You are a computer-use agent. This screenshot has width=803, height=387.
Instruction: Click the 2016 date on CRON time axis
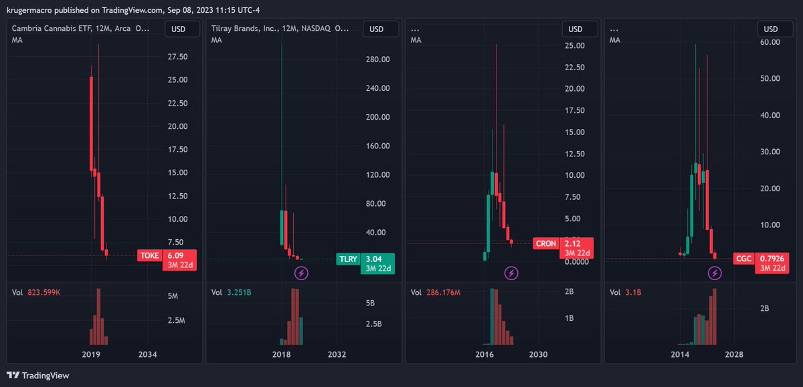click(x=484, y=354)
